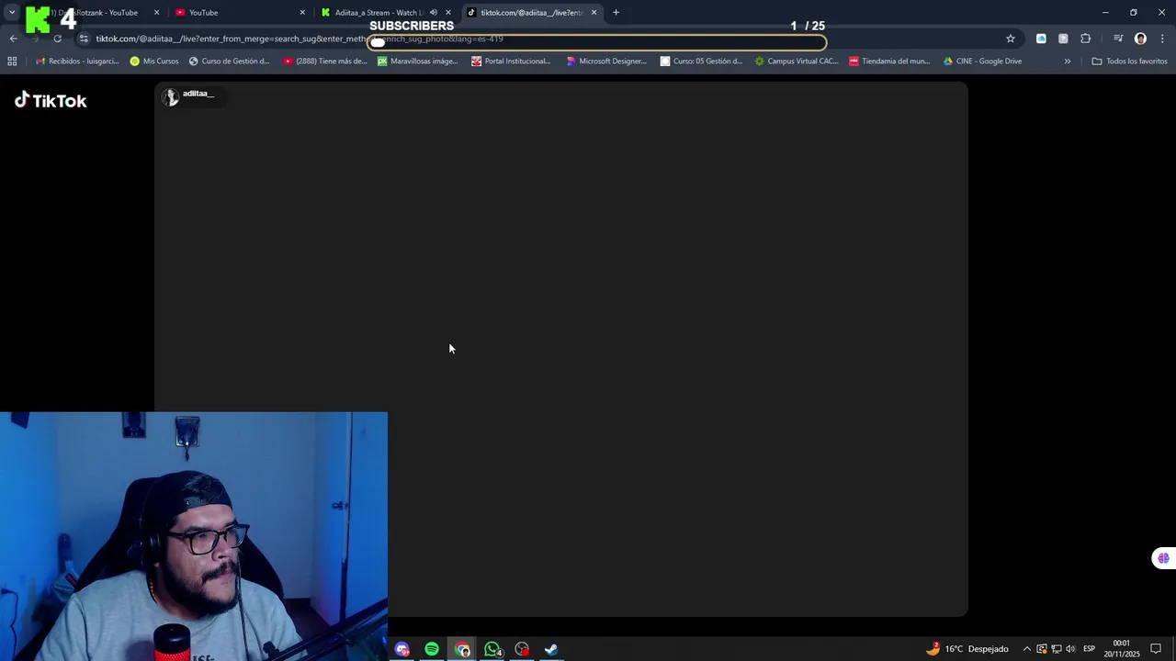Open Tiendamia del mun... bookmark

pyautogui.click(x=889, y=62)
